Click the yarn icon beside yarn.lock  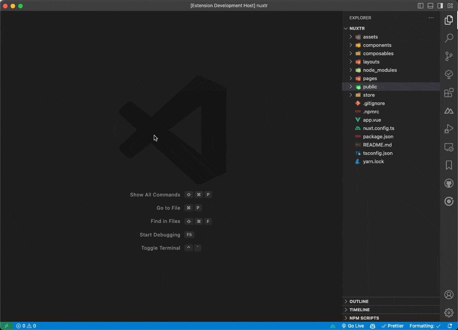(x=358, y=161)
